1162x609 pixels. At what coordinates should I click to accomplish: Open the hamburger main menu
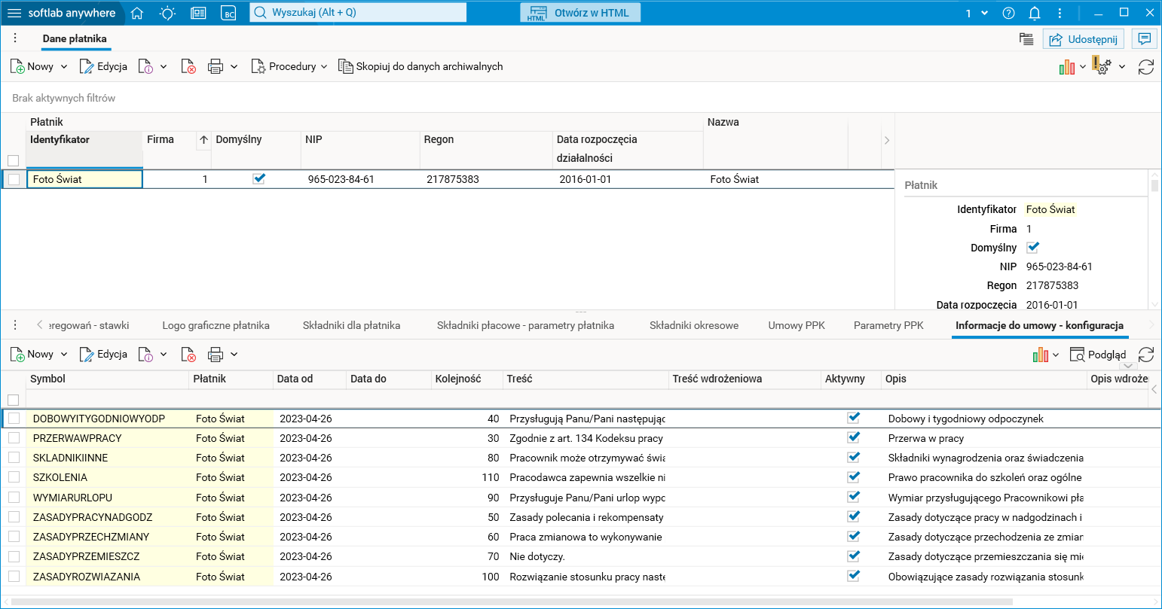[14, 13]
